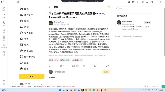This screenshot has width=165, height=92.
Task: Open 书签 (Bookmarks) list
Action: 24,39
